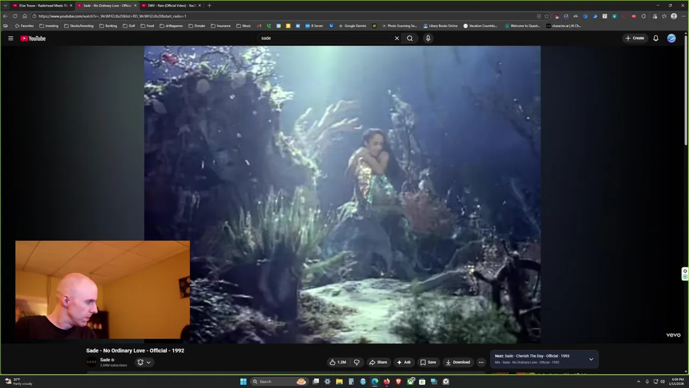
Task: Expand the Next up playlist panel
Action: click(x=591, y=359)
